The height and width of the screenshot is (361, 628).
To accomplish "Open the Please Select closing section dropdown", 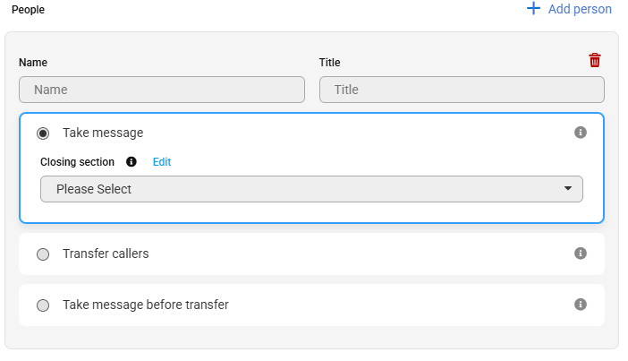I will click(x=311, y=189).
